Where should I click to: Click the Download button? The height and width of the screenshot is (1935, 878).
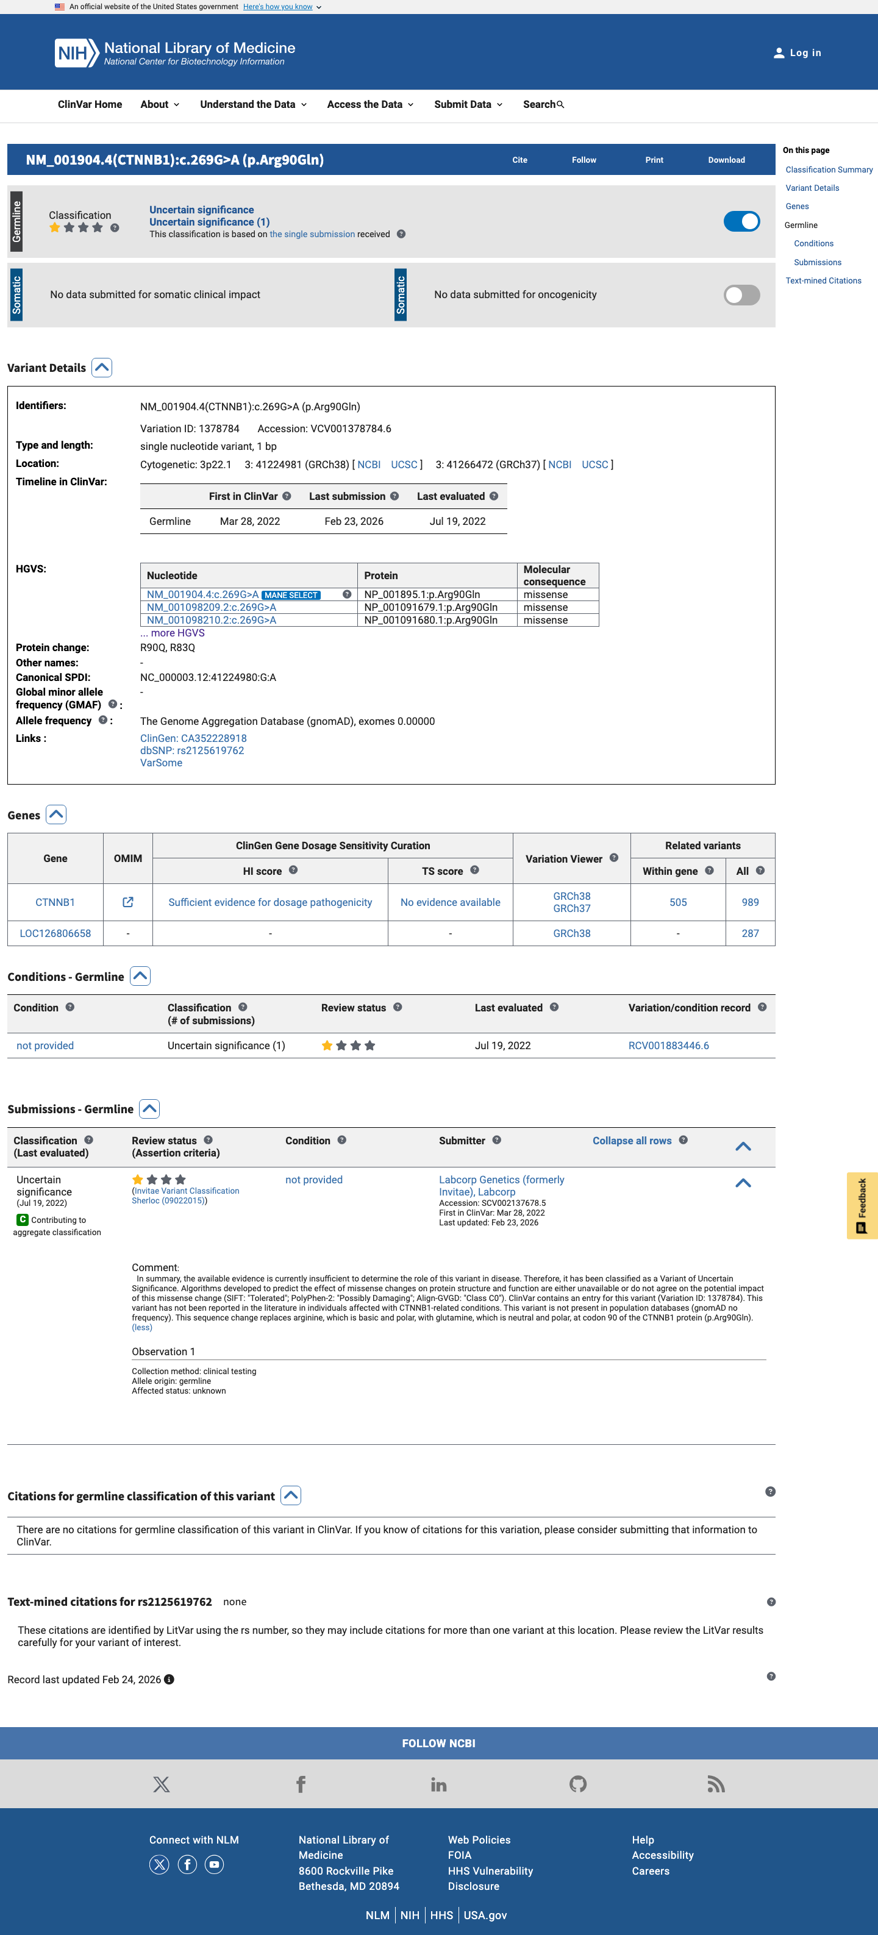tap(726, 160)
